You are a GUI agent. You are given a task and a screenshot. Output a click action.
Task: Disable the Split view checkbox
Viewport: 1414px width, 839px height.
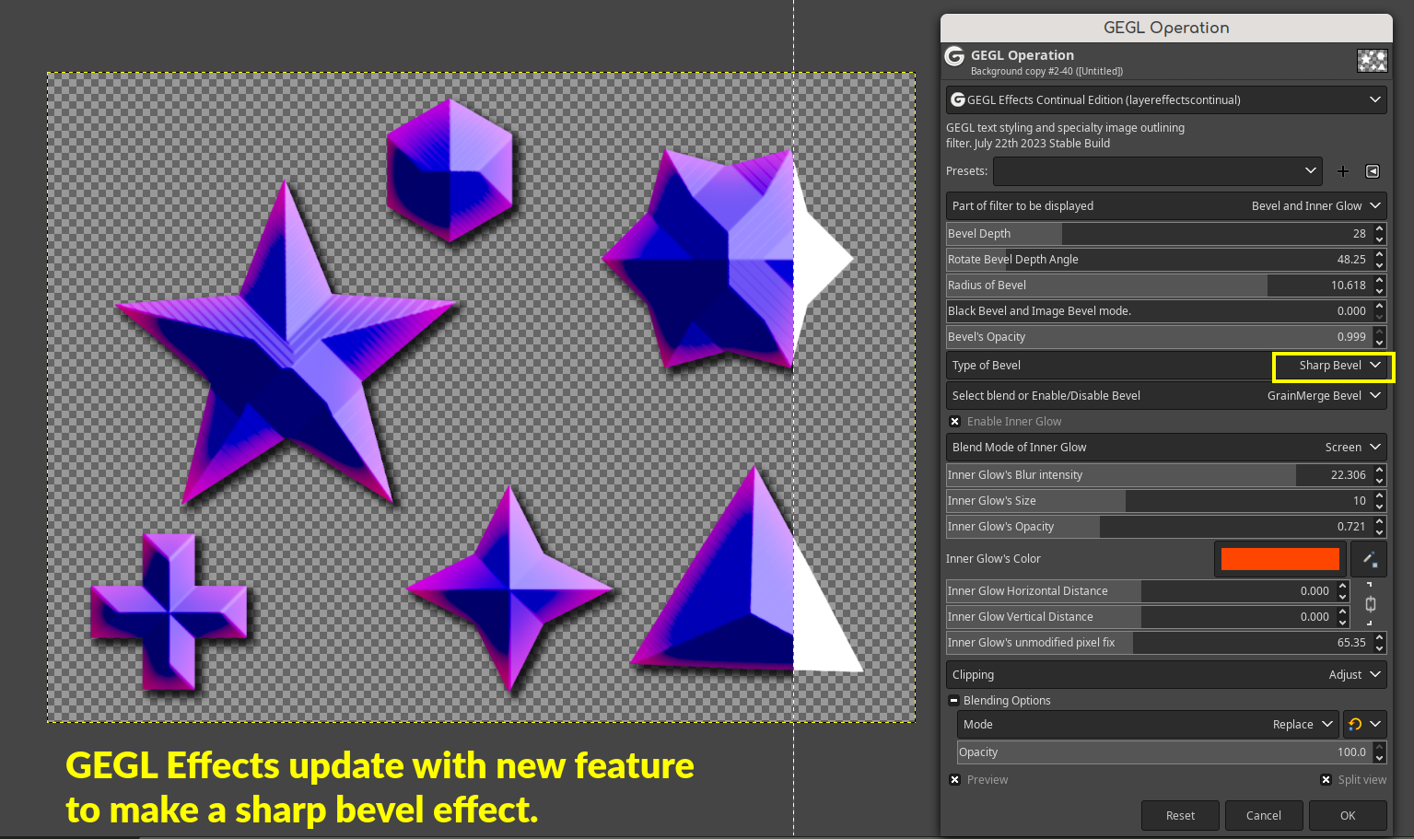(1326, 780)
